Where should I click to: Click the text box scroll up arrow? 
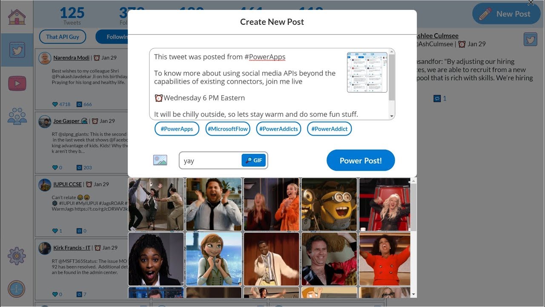pos(392,52)
